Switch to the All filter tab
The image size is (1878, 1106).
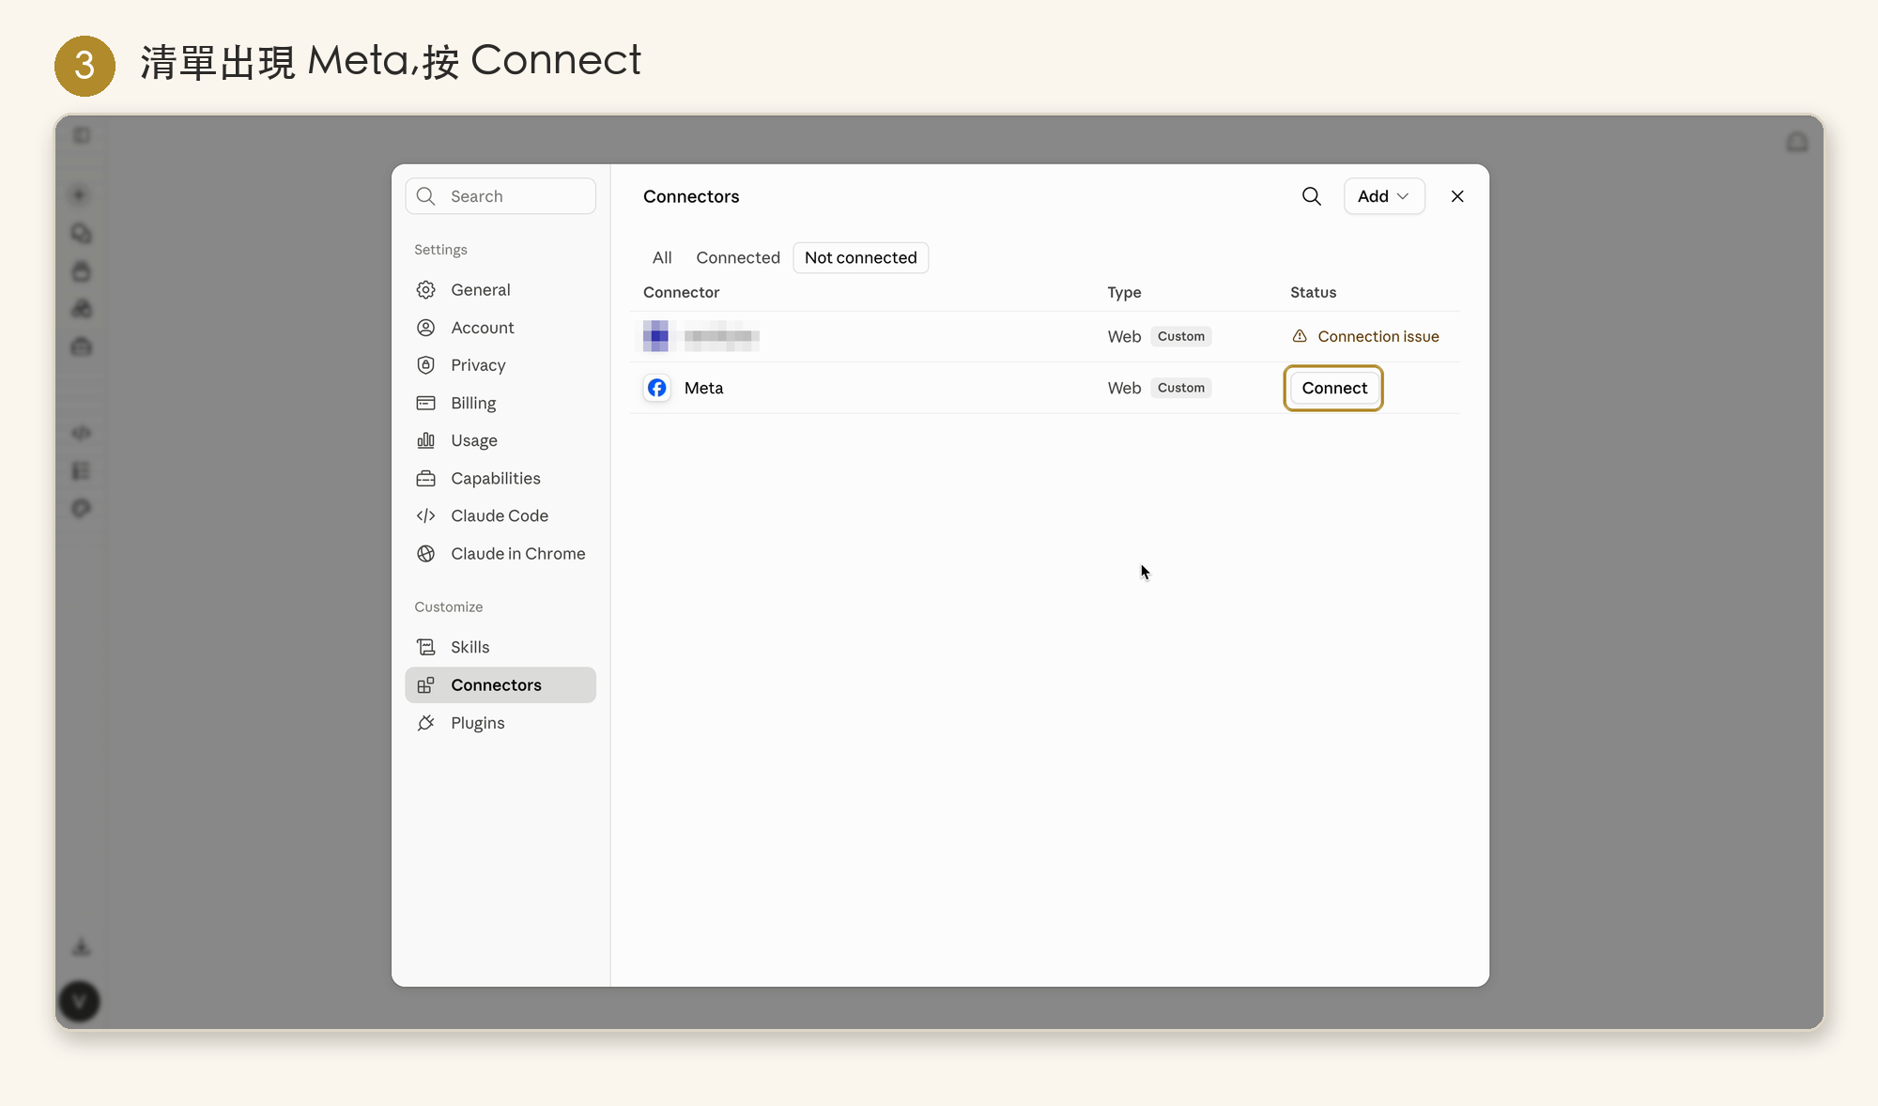[x=662, y=257]
